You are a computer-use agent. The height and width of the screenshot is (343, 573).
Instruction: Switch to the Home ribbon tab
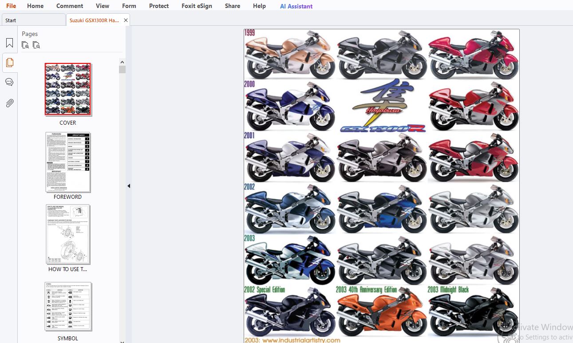(x=36, y=6)
